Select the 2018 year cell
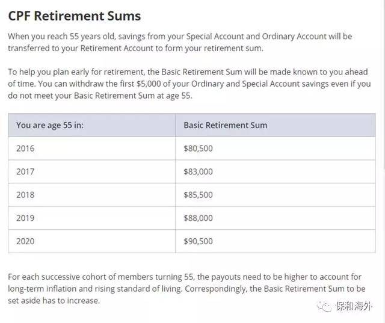The width and height of the screenshot is (385, 323). coord(25,195)
